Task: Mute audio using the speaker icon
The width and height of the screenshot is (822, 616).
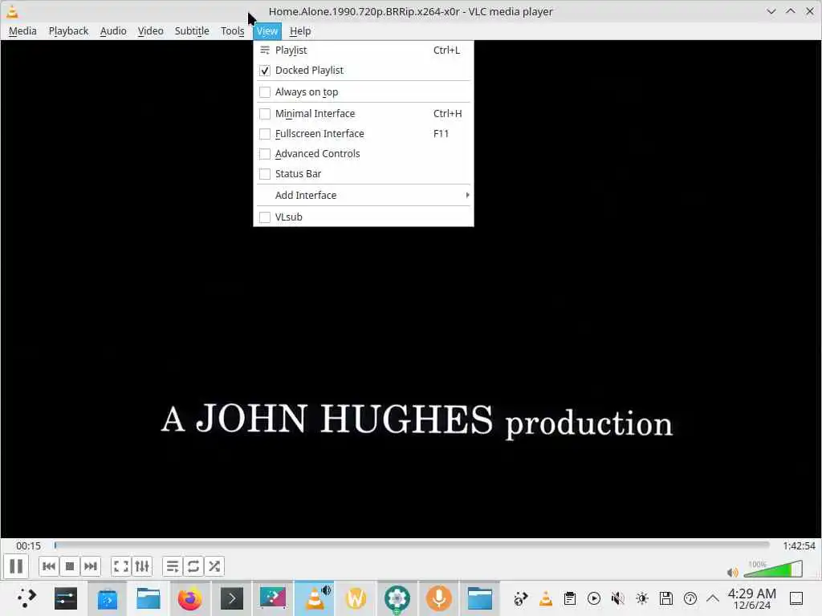Action: coord(732,572)
